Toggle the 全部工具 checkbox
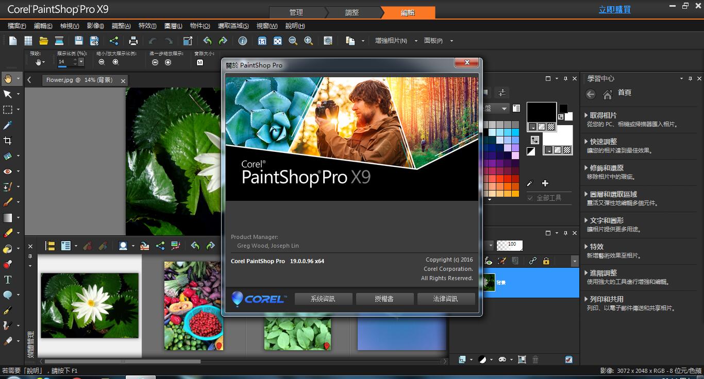Viewport: 704px width, 379px height. (x=530, y=198)
